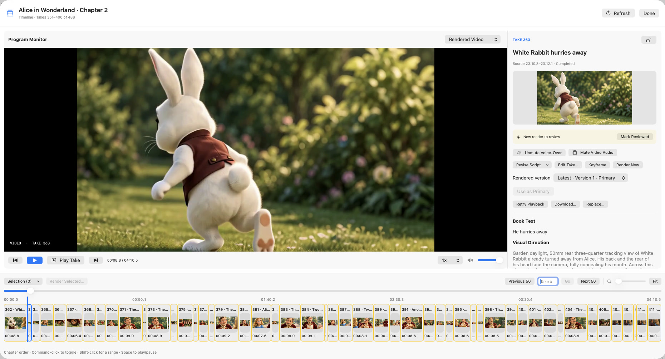Viewport: 665px width, 359px height.
Task: Skip to the previous take
Action: tap(15, 261)
